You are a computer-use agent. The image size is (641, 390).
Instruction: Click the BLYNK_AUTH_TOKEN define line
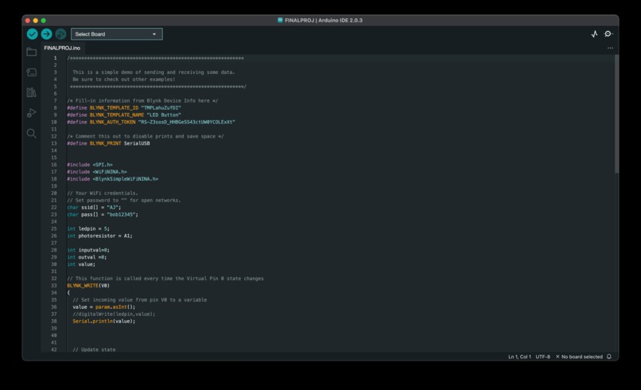[x=151, y=123]
